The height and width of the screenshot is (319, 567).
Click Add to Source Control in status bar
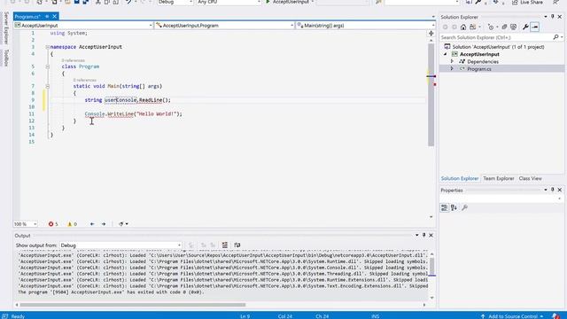pyautogui.click(x=512, y=316)
